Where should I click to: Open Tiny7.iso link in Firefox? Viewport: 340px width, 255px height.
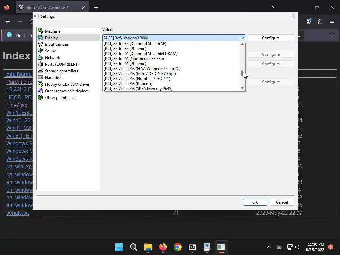pyautogui.click(x=17, y=105)
